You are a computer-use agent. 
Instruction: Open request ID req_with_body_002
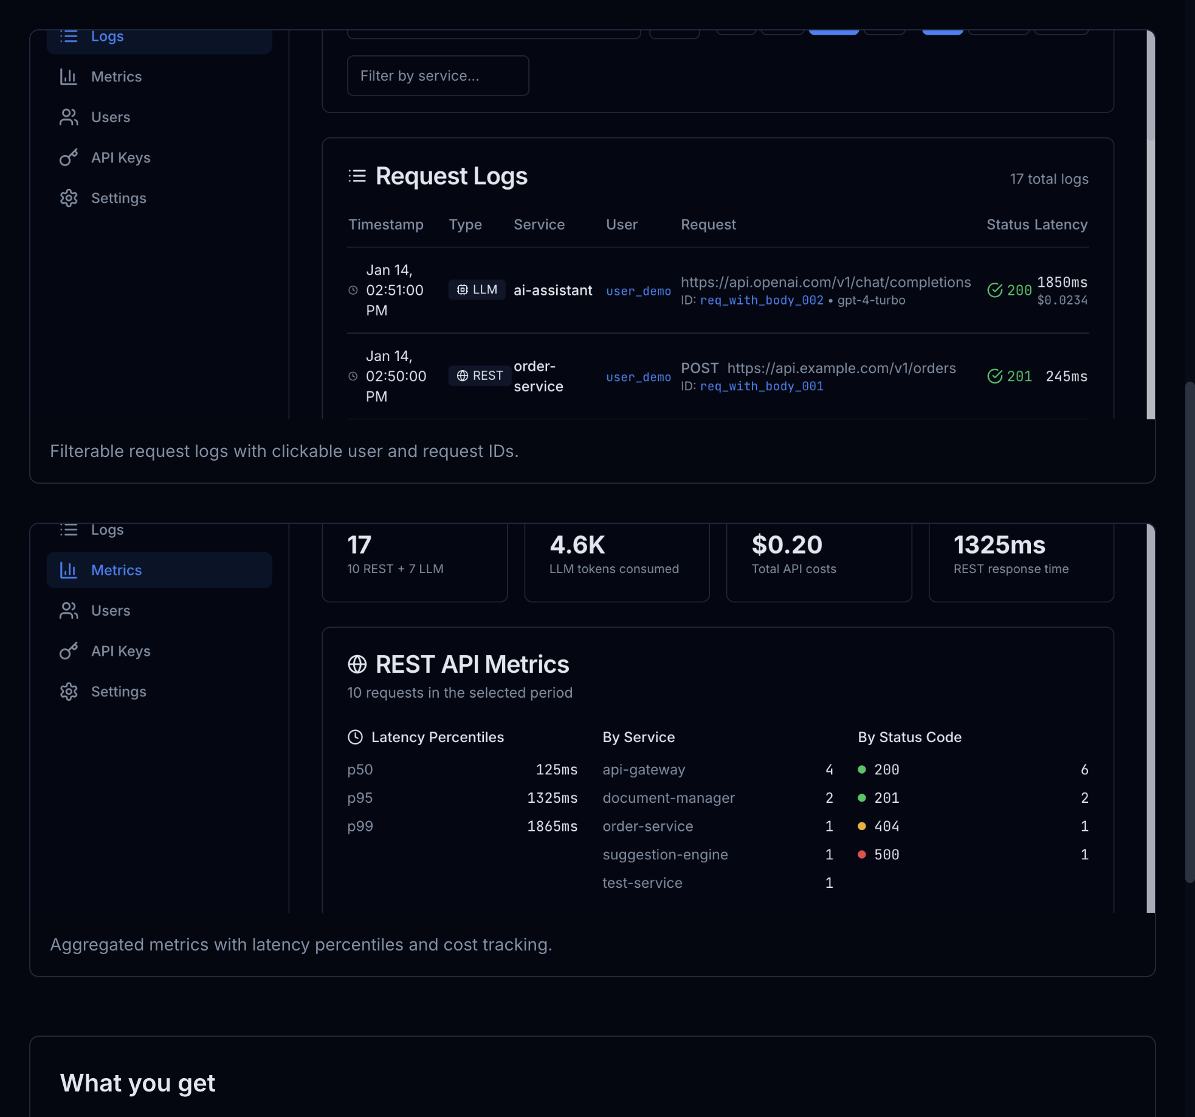[762, 300]
